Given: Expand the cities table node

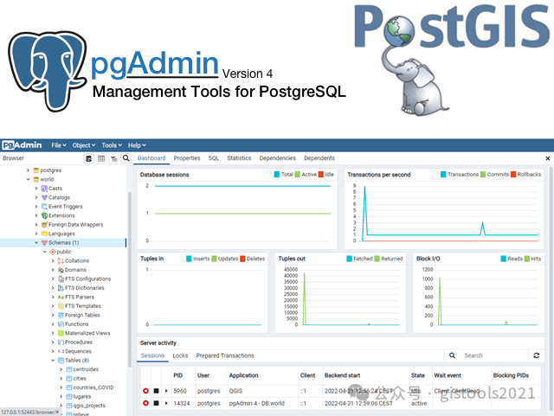Looking at the screenshot, I should 61,378.
